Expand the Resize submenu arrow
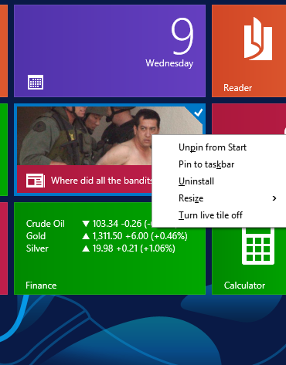 point(274,198)
